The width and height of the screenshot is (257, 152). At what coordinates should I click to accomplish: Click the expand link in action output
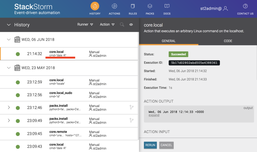(x=154, y=115)
